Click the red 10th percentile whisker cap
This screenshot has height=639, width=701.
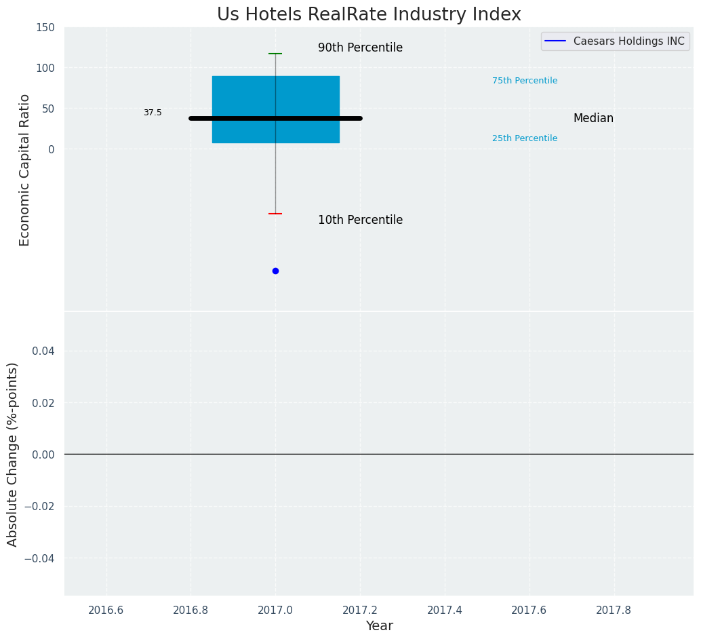coord(275,214)
